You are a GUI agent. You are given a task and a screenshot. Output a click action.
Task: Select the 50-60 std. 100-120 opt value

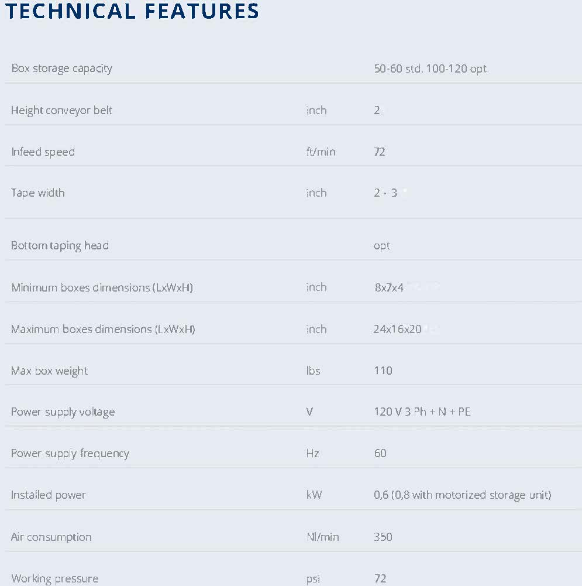pyautogui.click(x=430, y=68)
